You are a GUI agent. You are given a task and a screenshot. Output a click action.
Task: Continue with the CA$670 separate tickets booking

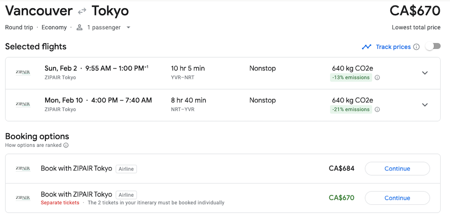click(397, 198)
